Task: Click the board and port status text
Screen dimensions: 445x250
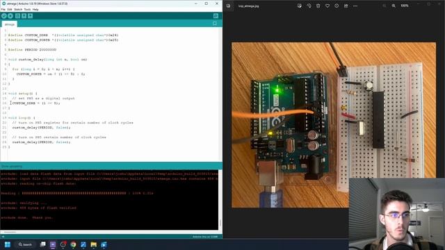Action: point(205,237)
